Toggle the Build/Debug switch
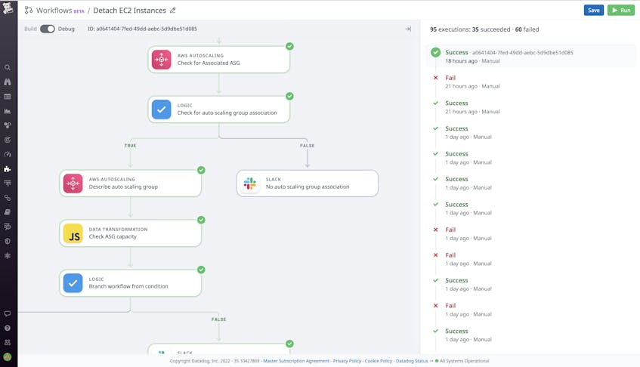Viewport: 640px width, 367px height. [48, 29]
